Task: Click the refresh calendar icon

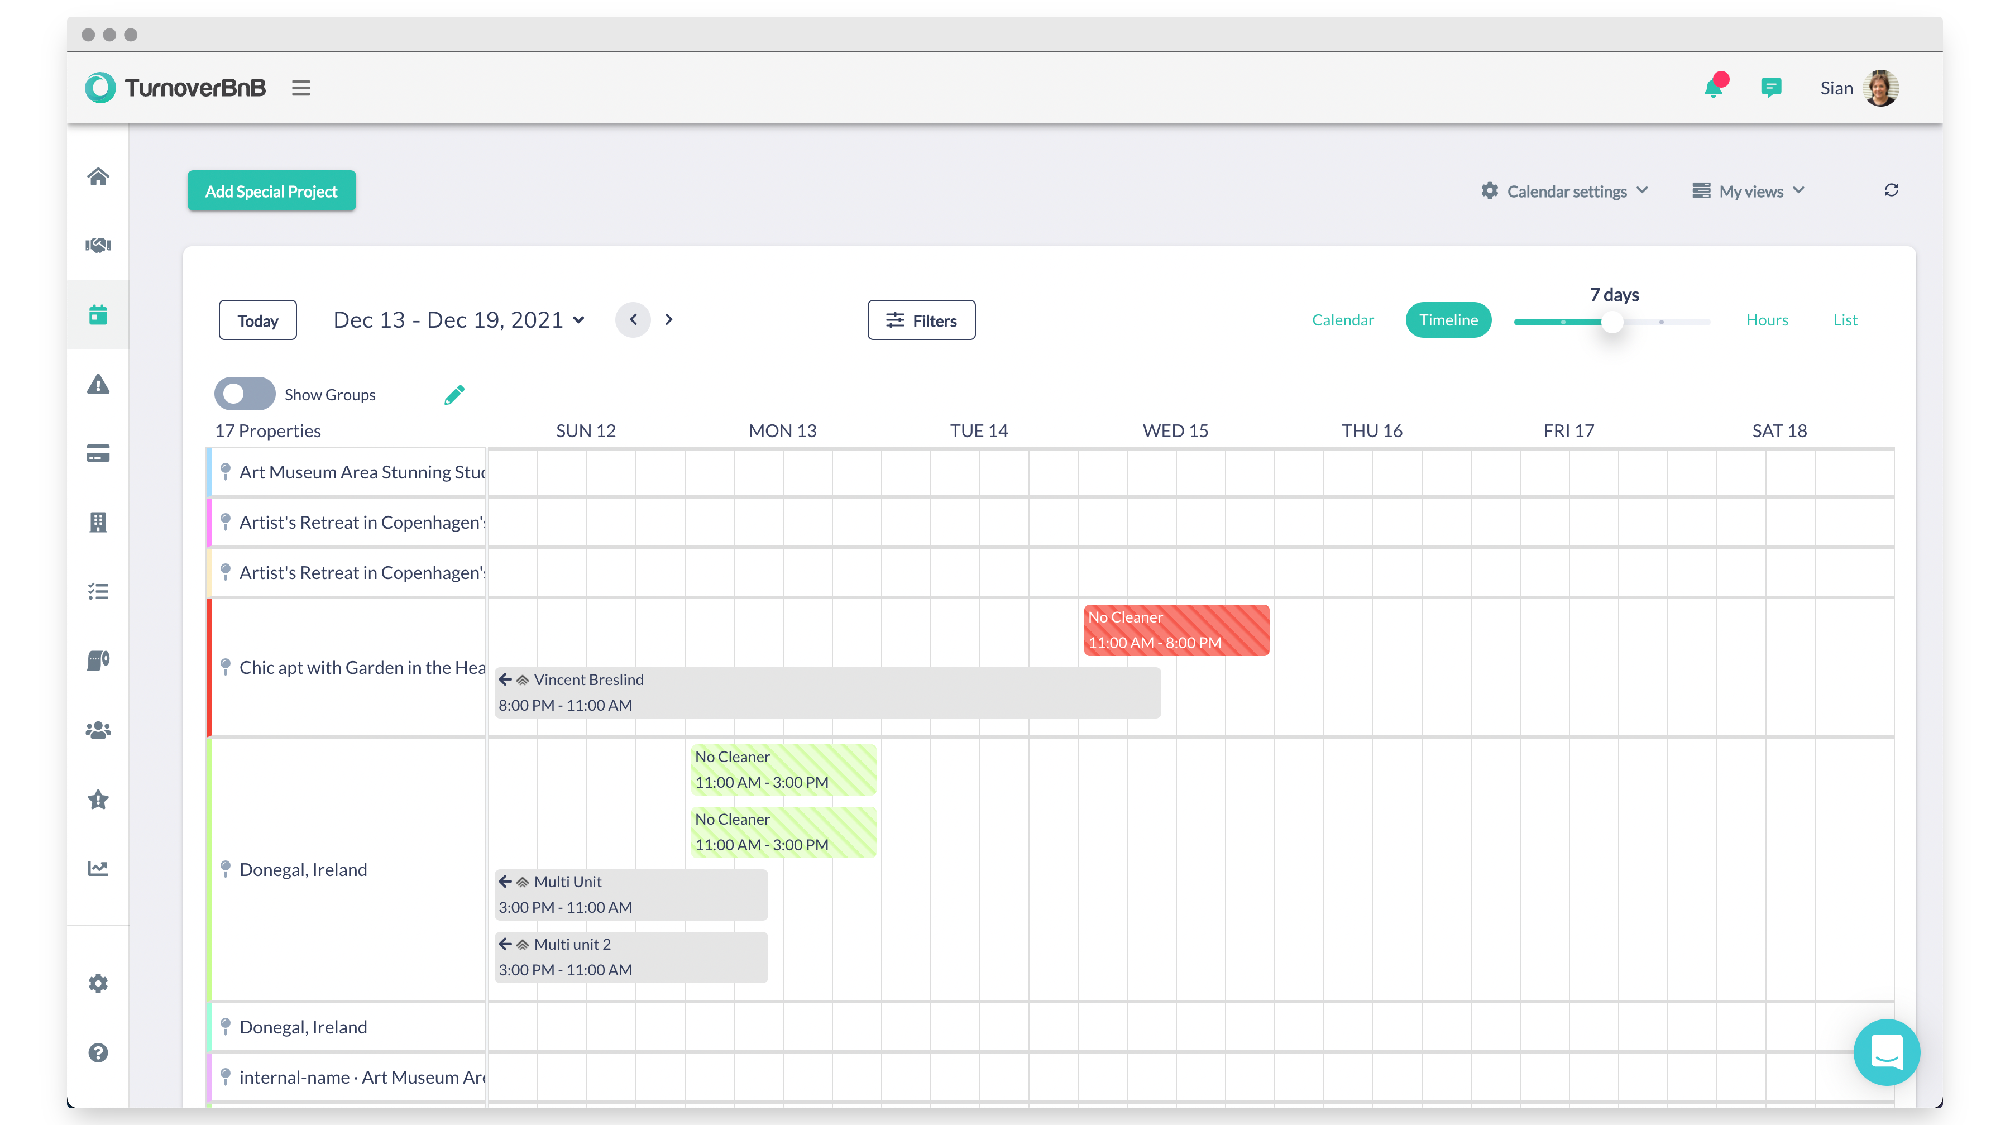Action: pyautogui.click(x=1891, y=190)
